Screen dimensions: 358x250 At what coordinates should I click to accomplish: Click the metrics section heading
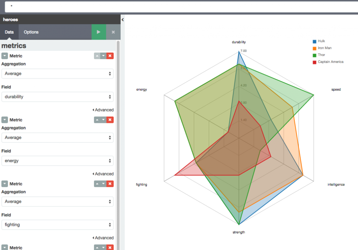point(14,46)
